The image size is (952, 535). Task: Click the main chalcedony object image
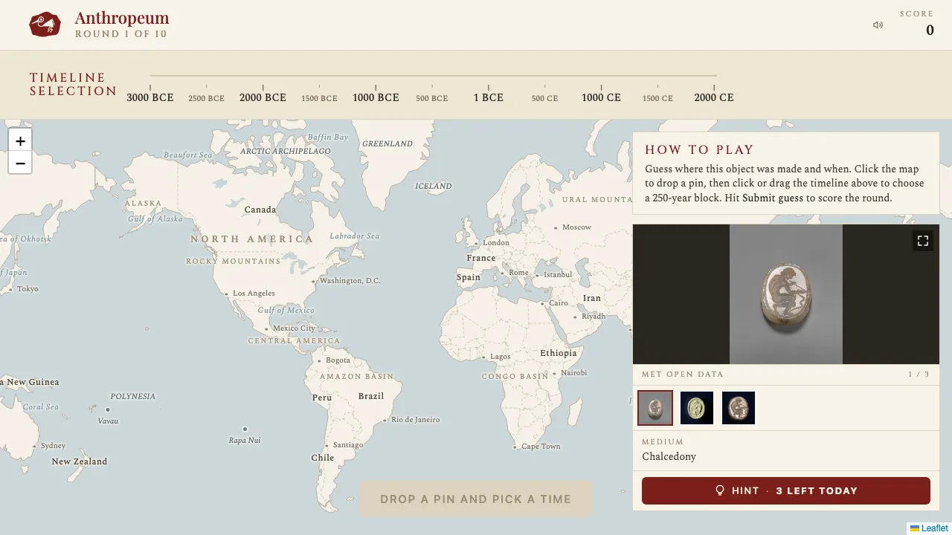click(x=786, y=294)
